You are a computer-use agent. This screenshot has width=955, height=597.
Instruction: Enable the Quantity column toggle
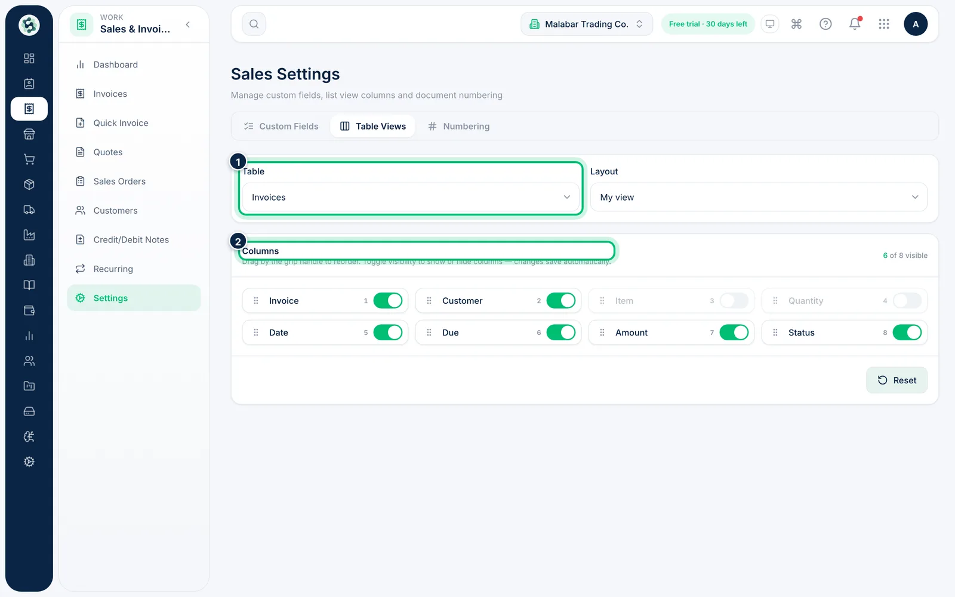(x=907, y=301)
